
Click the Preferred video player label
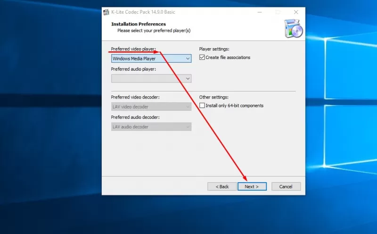coord(133,49)
